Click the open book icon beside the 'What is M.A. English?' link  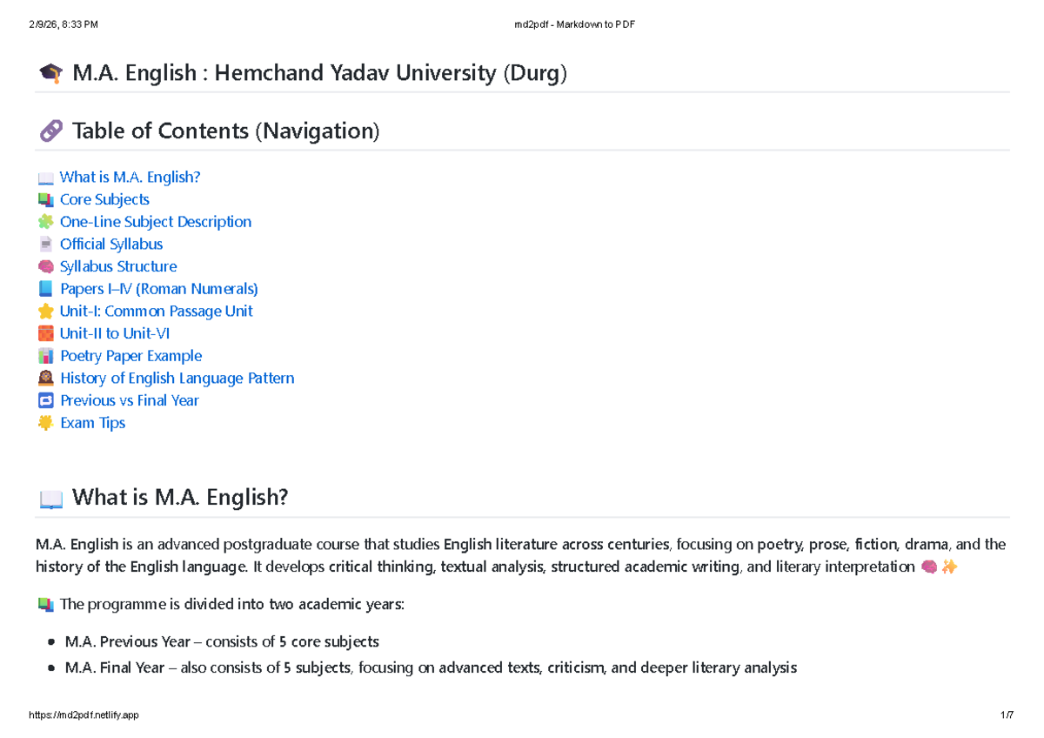pos(46,178)
